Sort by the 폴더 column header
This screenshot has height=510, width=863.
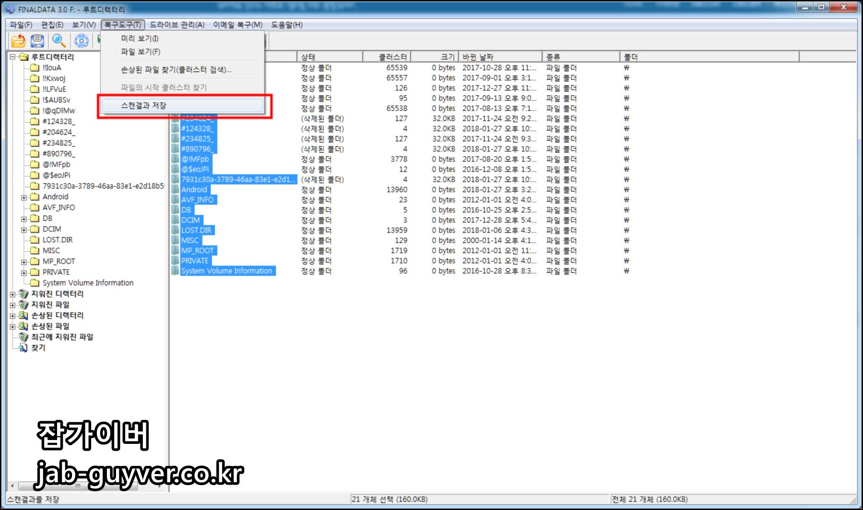710,57
